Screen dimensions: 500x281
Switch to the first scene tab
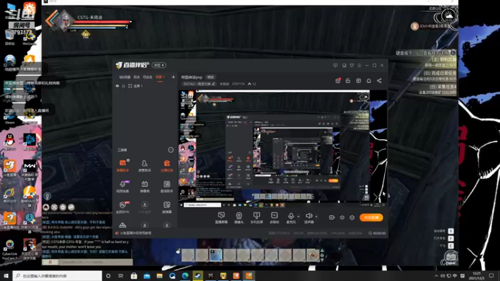click(124, 77)
